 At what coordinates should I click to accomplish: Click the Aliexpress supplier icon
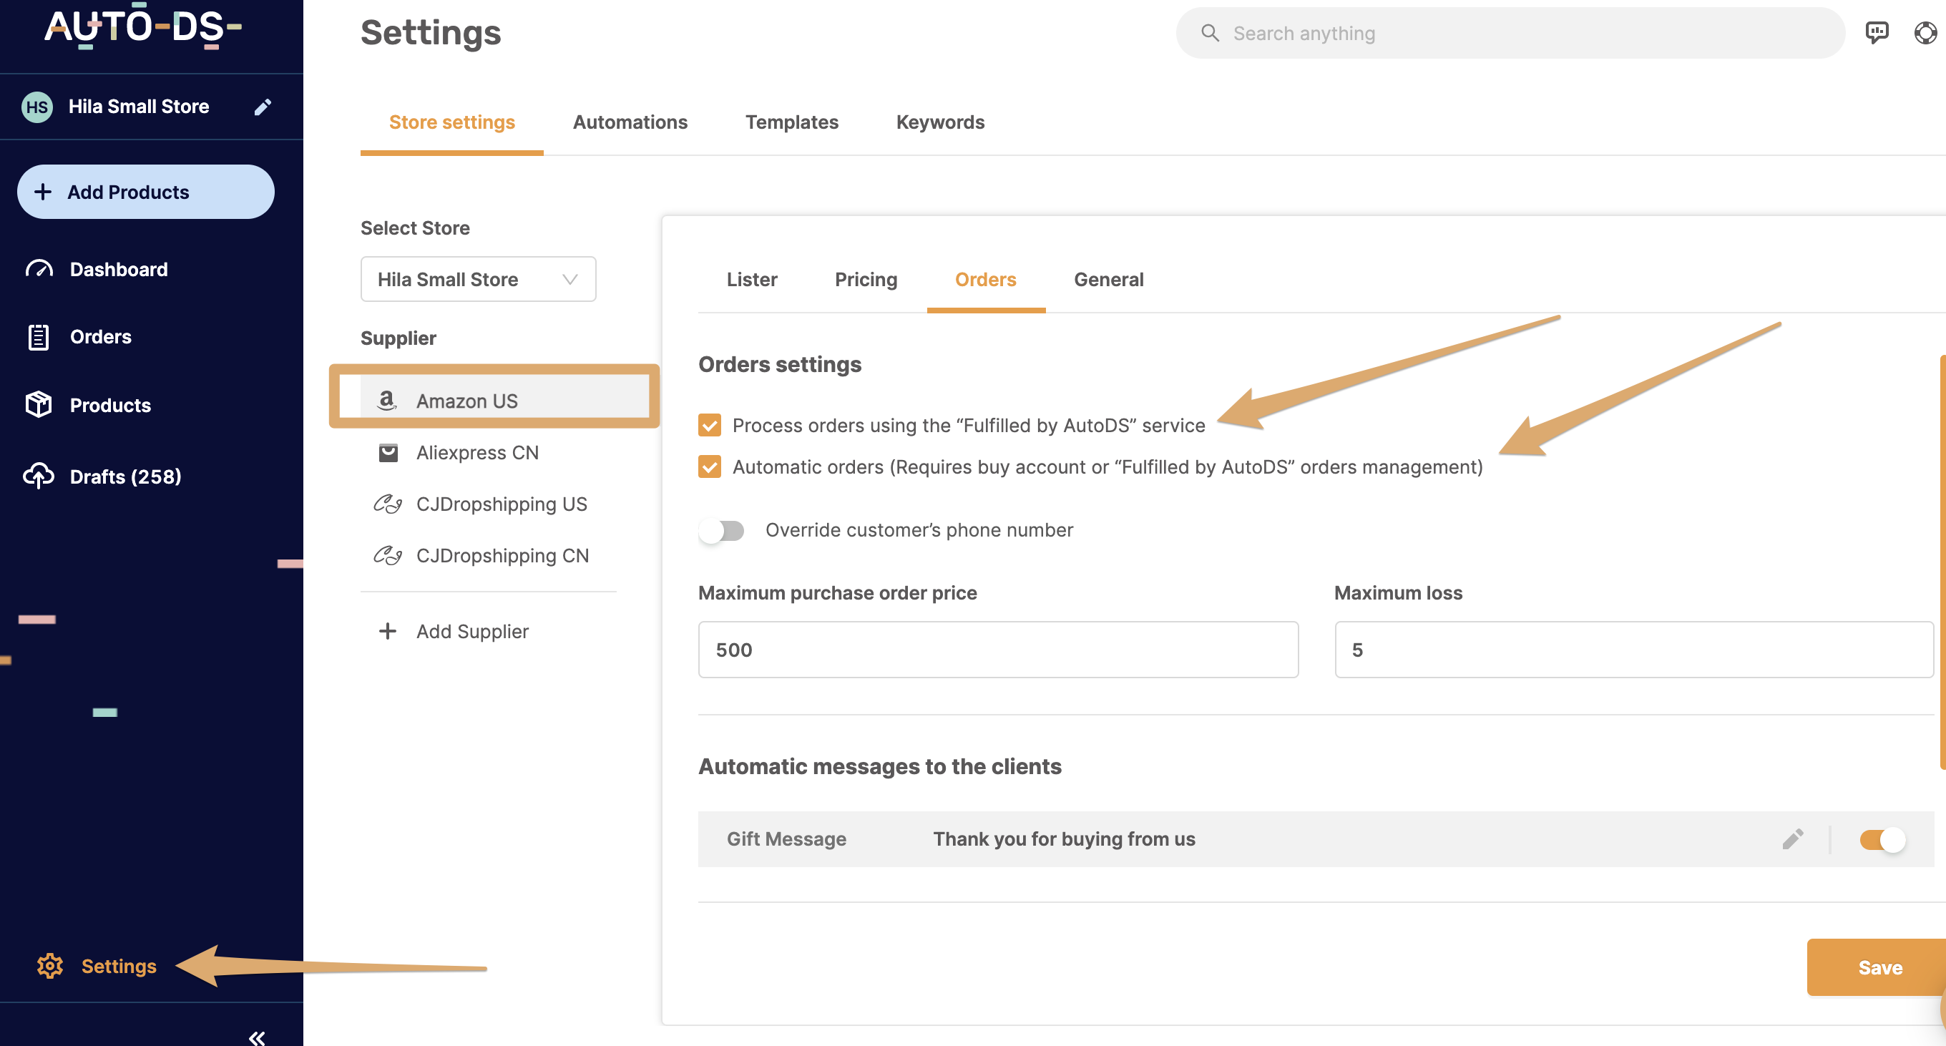tap(388, 452)
